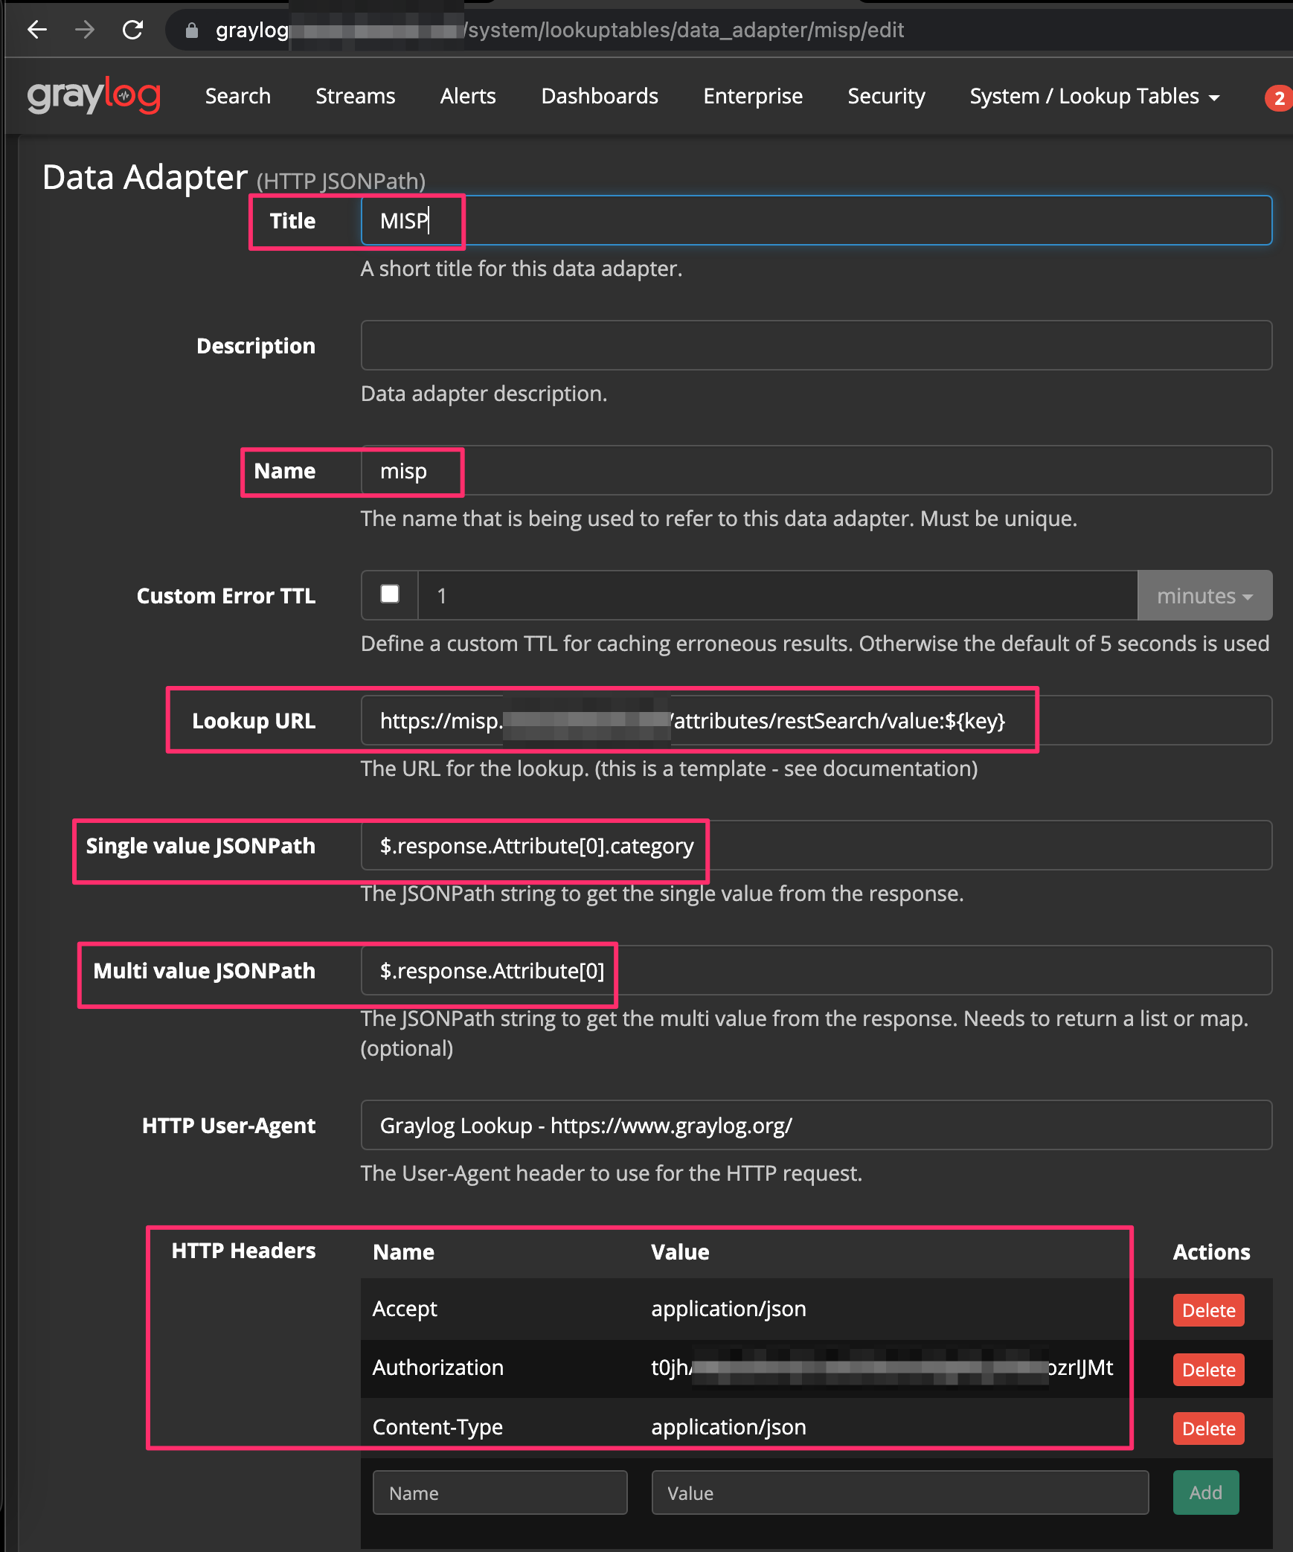Click Add to create new HTTP header
Viewport: 1293px width, 1552px height.
click(1205, 1492)
